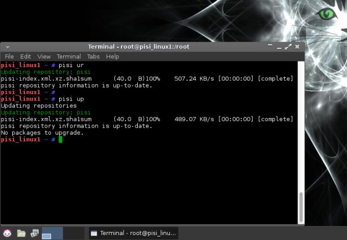This screenshot has height=240, width=347.
Task: Click the '507.24 KB/s' speed value
Action: (x=194, y=79)
